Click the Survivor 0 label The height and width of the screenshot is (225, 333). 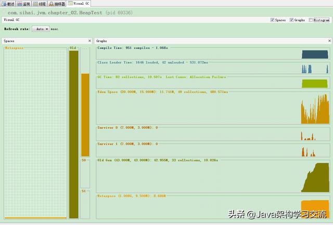tap(127, 127)
